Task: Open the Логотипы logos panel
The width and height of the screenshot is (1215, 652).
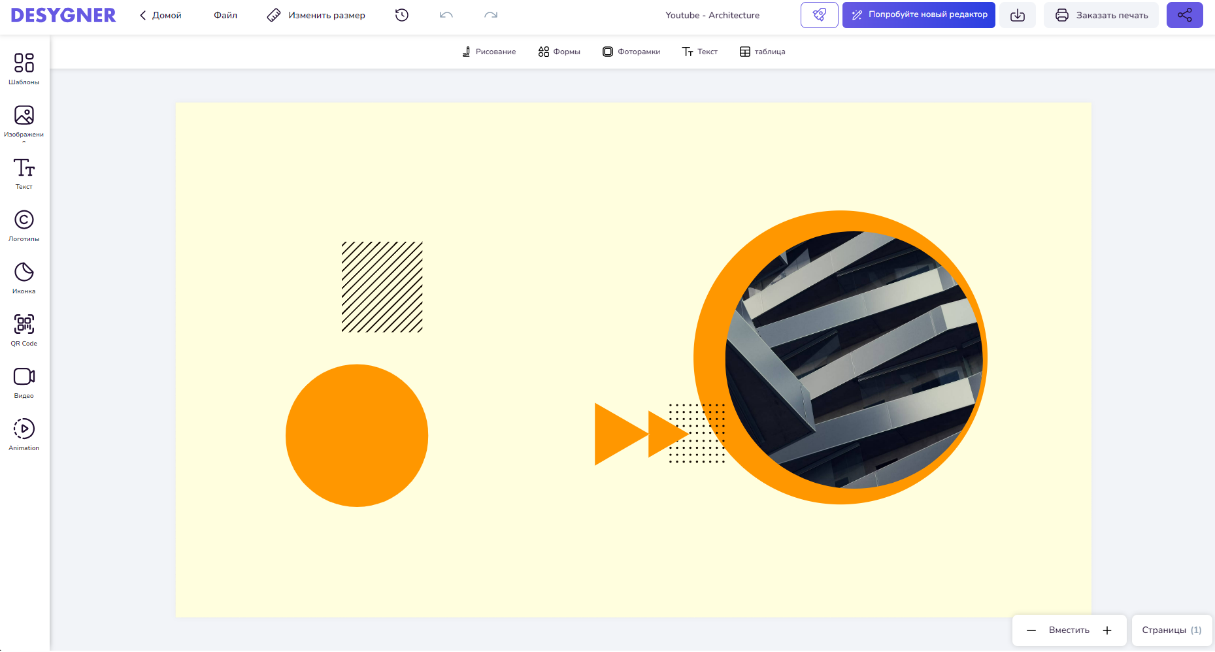Action: pos(24,226)
